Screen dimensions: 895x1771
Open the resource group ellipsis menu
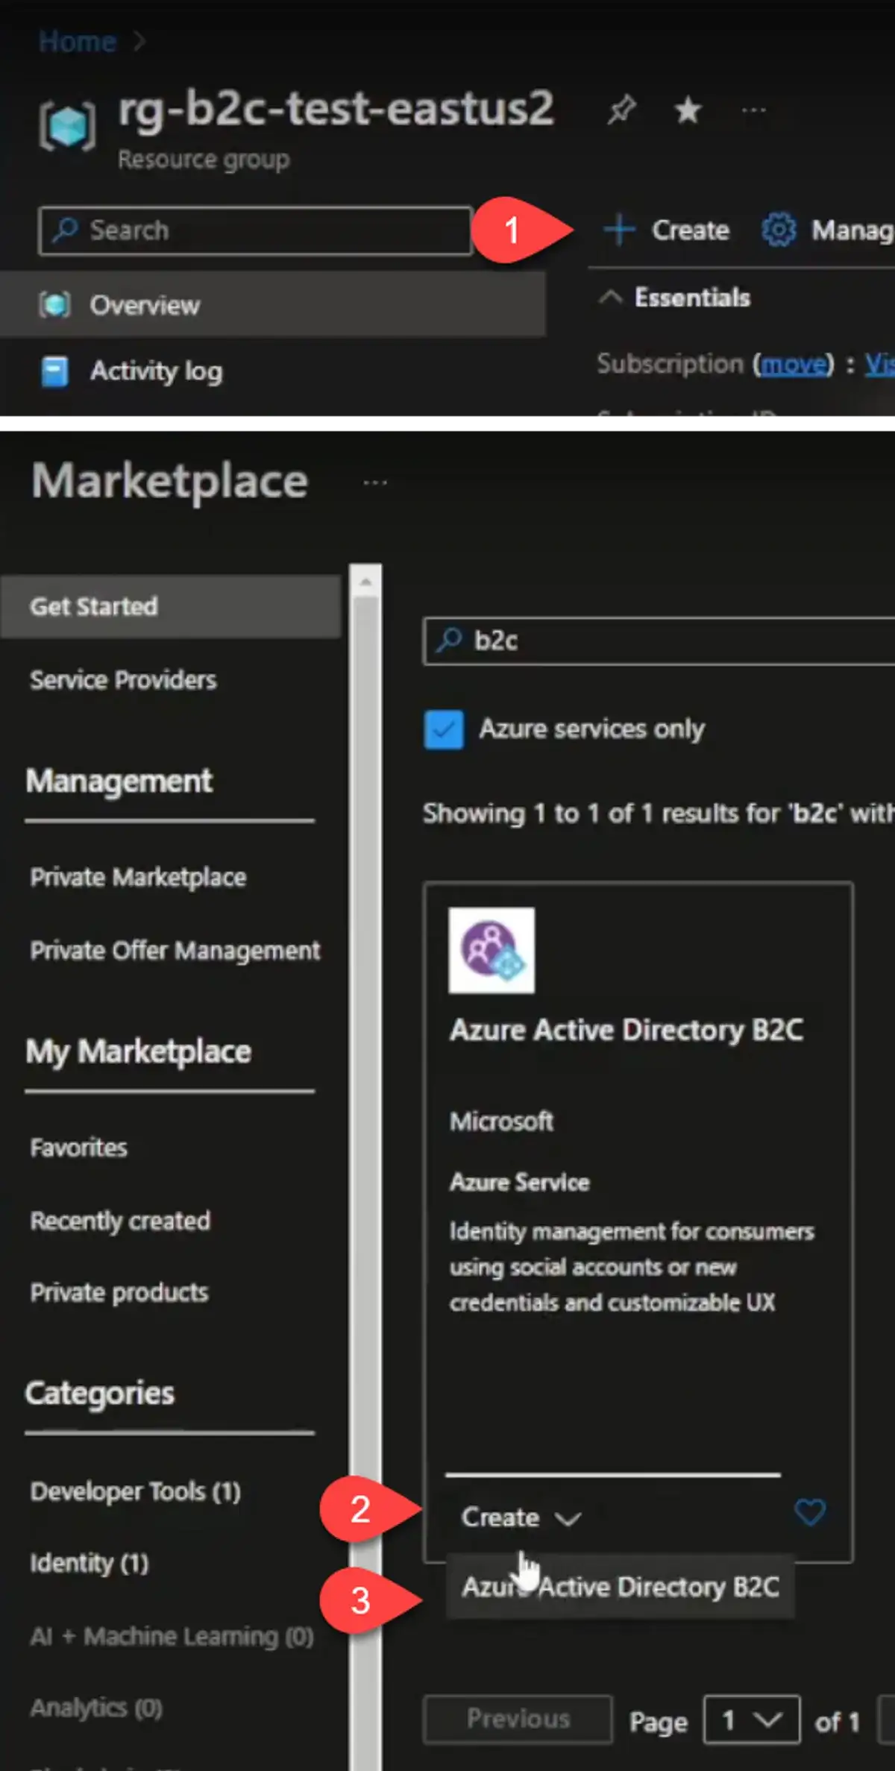click(x=753, y=110)
